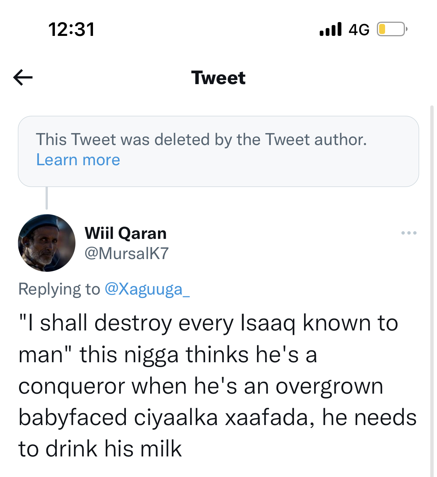Click the vertical scrollbar on right edge
This screenshot has height=477, width=437.
click(x=432, y=262)
